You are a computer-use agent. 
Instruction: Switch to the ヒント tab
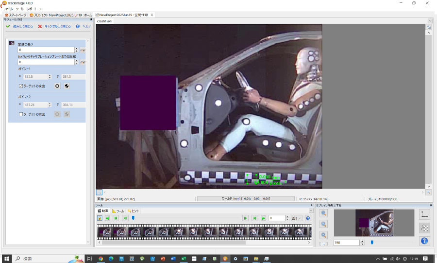(x=133, y=211)
